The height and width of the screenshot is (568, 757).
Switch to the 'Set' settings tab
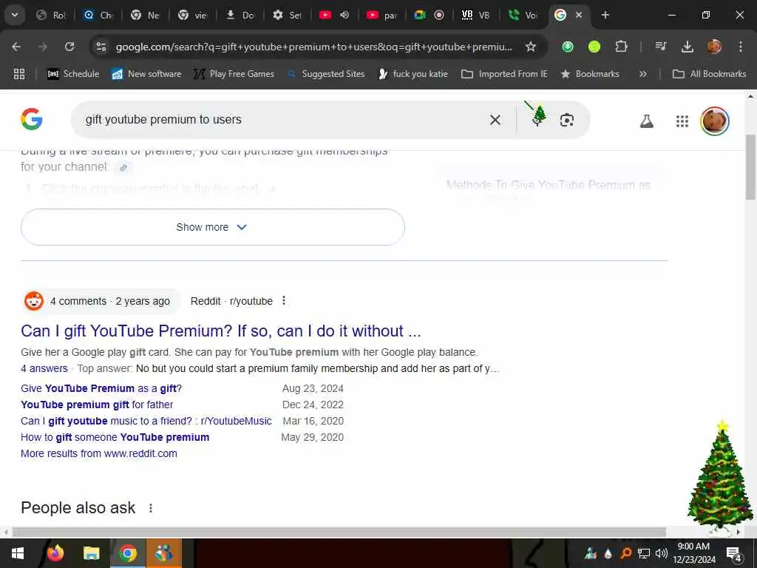click(288, 15)
